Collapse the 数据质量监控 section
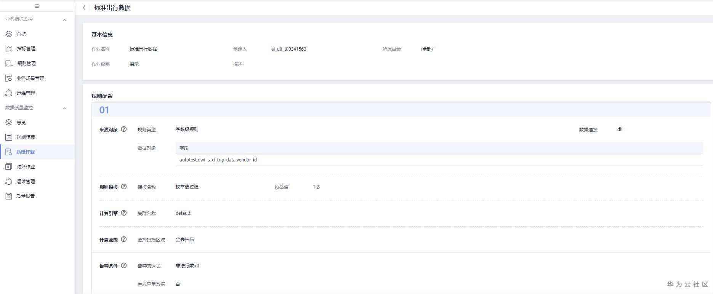713x294 pixels. tap(64, 108)
